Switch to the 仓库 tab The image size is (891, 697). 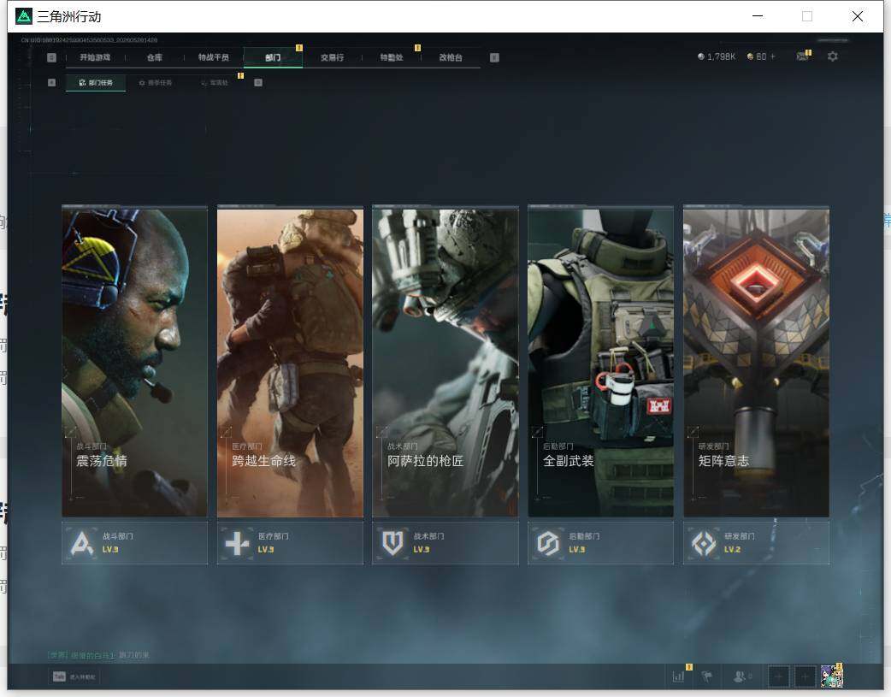pyautogui.click(x=155, y=57)
